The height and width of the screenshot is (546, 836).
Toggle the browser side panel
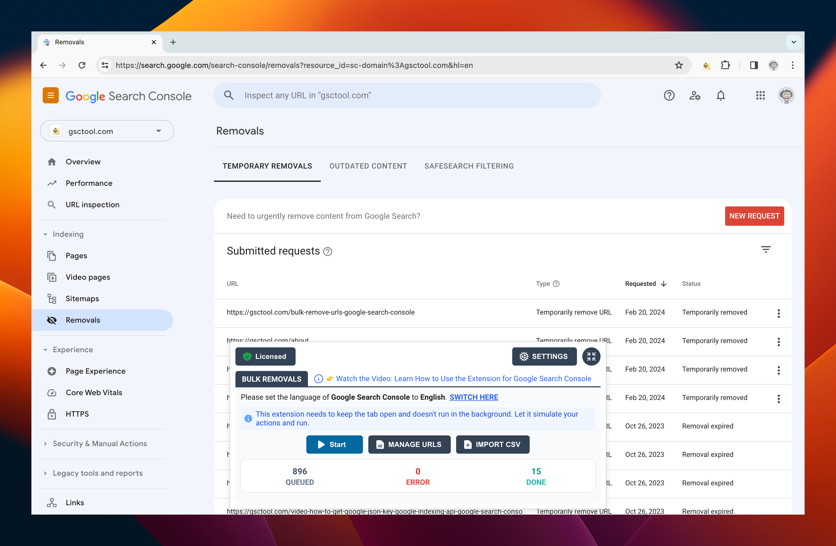[754, 65]
